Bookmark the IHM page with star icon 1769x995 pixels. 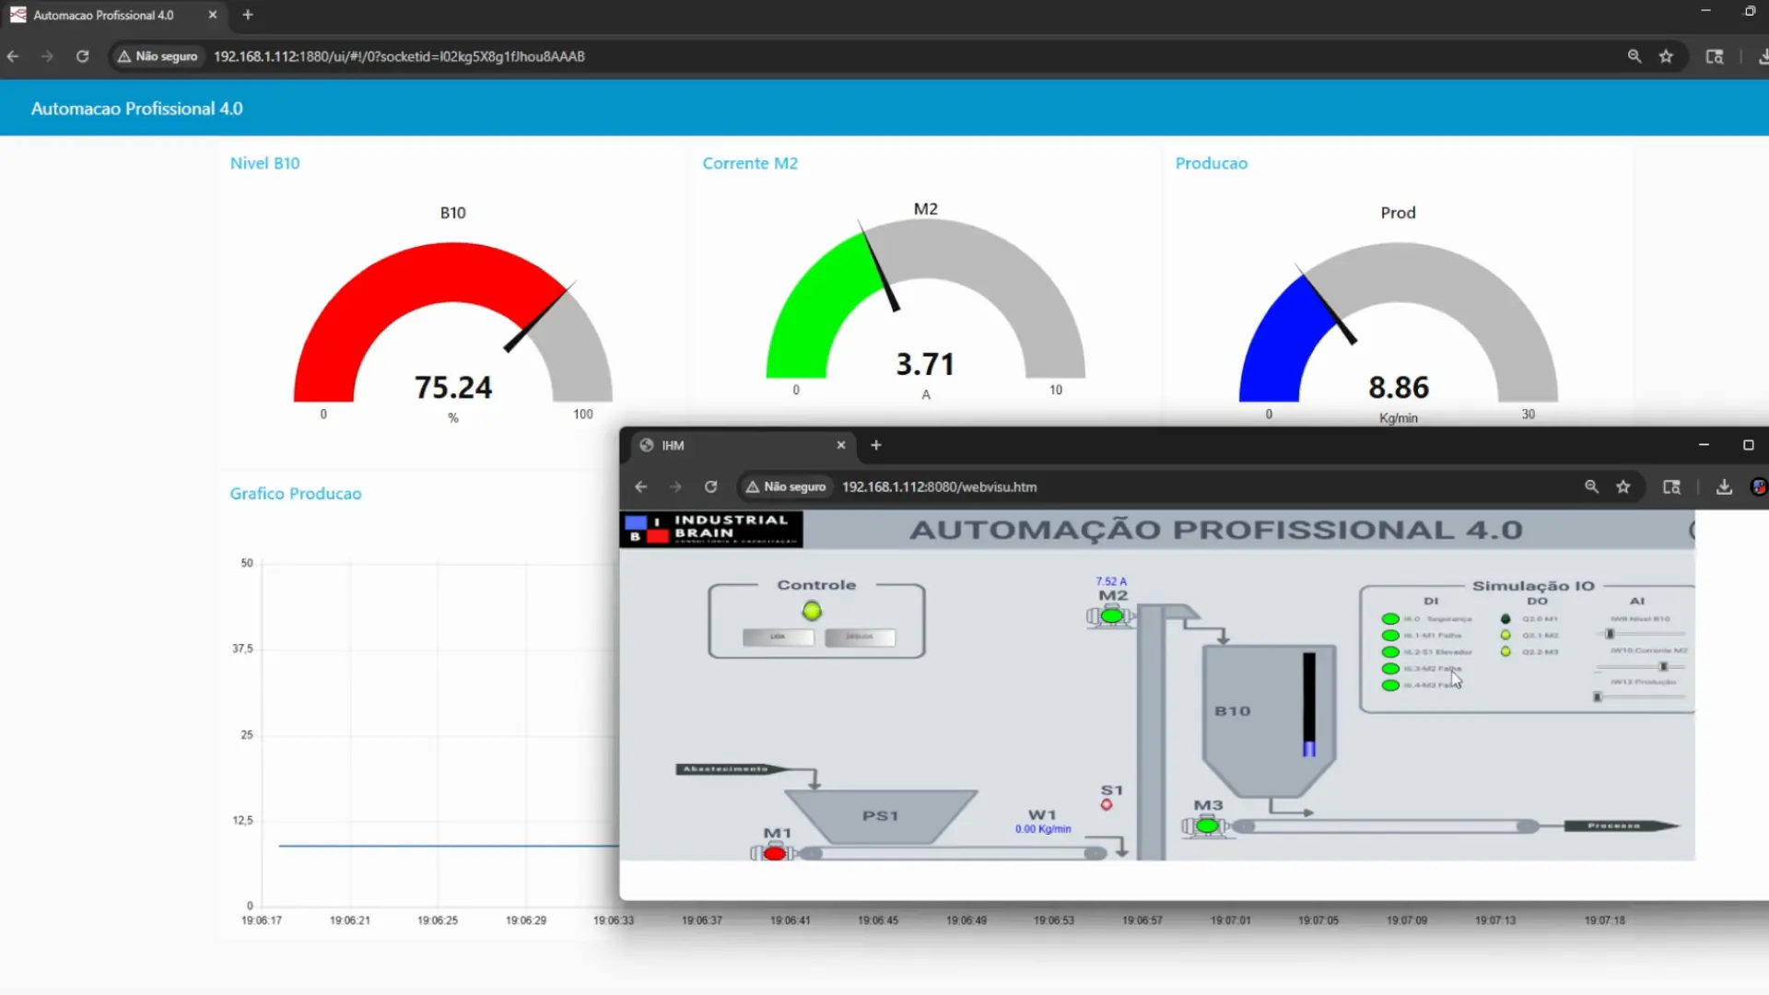pyautogui.click(x=1623, y=486)
